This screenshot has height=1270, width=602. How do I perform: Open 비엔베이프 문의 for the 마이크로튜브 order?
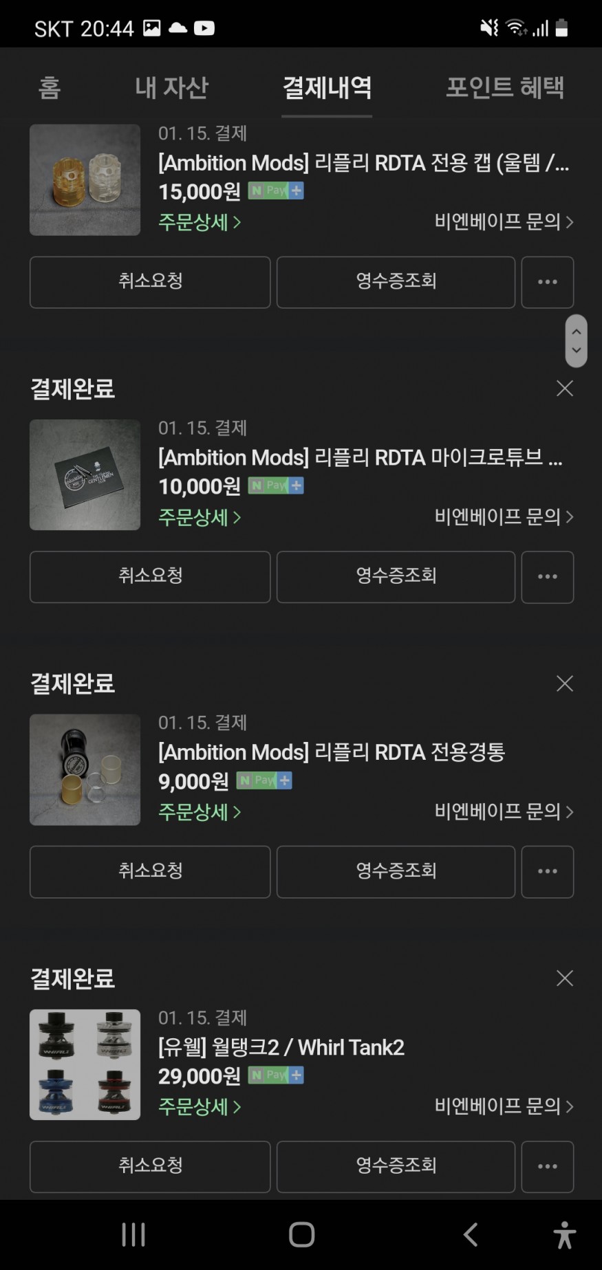click(x=504, y=517)
